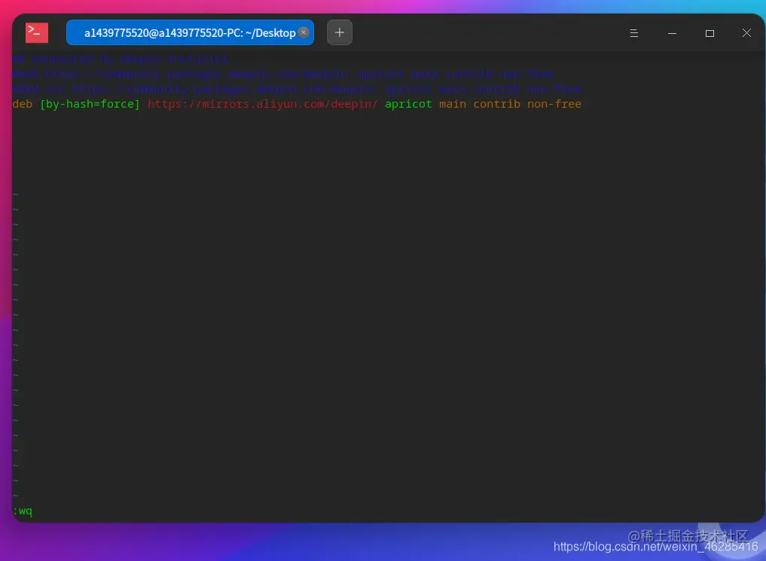Image resolution: width=766 pixels, height=561 pixels.
Task: Close the ~/Desktop terminal tab
Action: (x=304, y=32)
